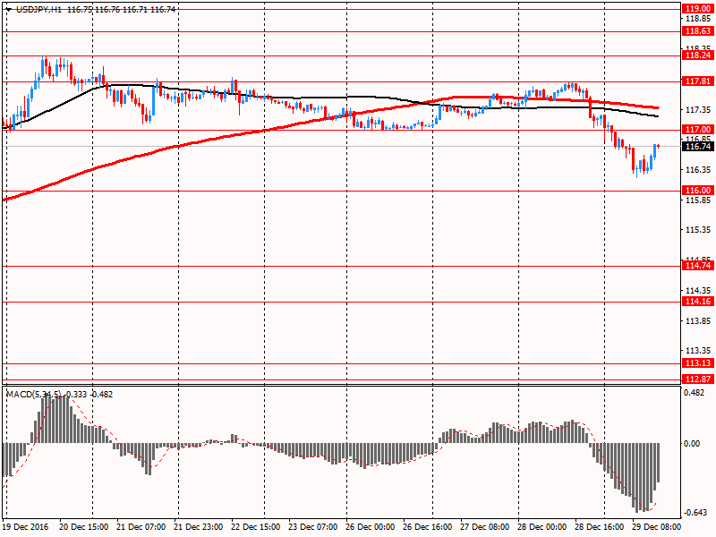
Task: Select the 113.13 red price level label
Action: 698,363
